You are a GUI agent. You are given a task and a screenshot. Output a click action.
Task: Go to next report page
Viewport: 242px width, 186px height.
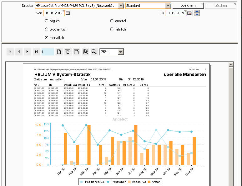[28, 52]
